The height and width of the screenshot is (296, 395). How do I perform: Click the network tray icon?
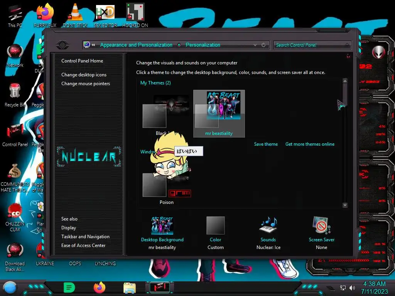343,288
